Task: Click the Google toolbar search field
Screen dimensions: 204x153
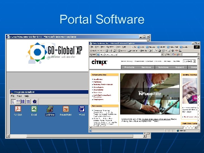Action: 190,54
